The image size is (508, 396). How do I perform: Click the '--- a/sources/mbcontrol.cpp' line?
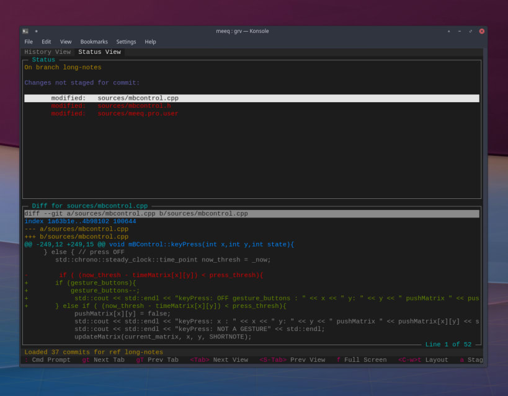coord(76,229)
